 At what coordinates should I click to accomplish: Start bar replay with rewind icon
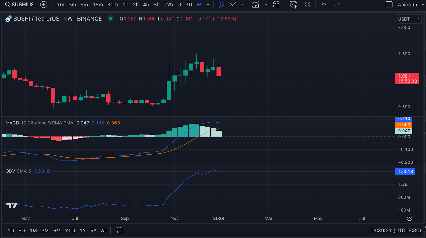coord(308,5)
